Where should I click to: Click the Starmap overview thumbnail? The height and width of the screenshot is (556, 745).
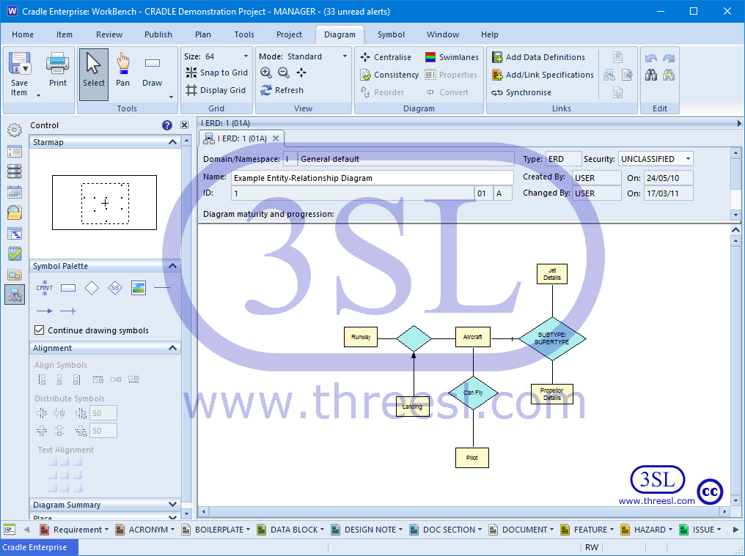pos(105,203)
